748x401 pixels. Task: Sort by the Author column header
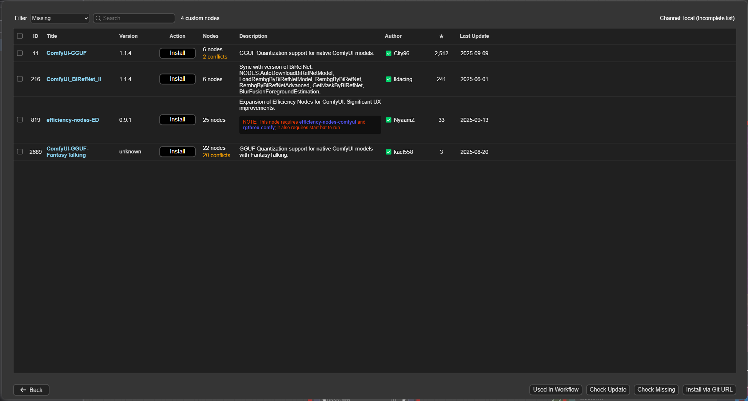393,36
